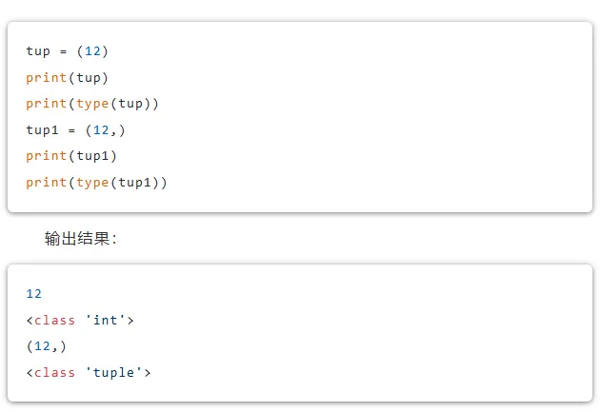600x412 pixels.
Task: Click the print(type(tup1)) line
Action: tap(96, 183)
